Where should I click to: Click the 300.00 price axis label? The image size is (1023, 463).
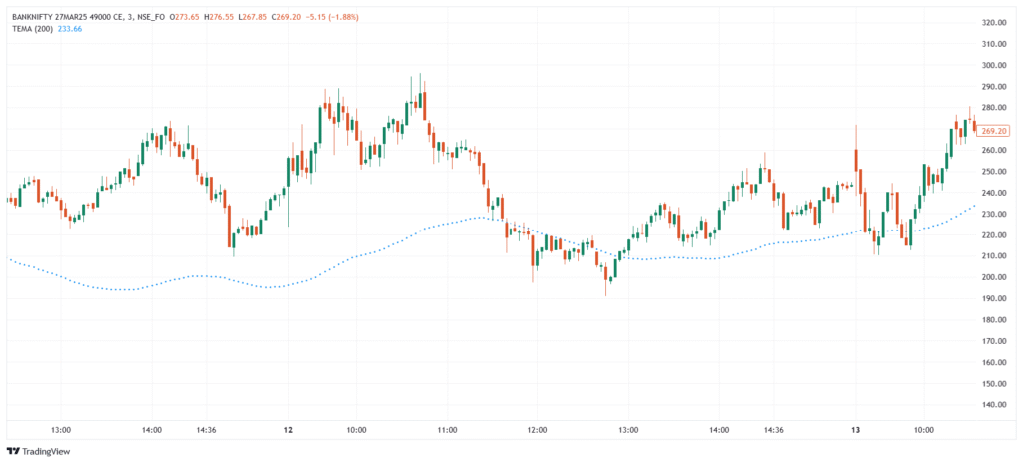[x=993, y=66]
